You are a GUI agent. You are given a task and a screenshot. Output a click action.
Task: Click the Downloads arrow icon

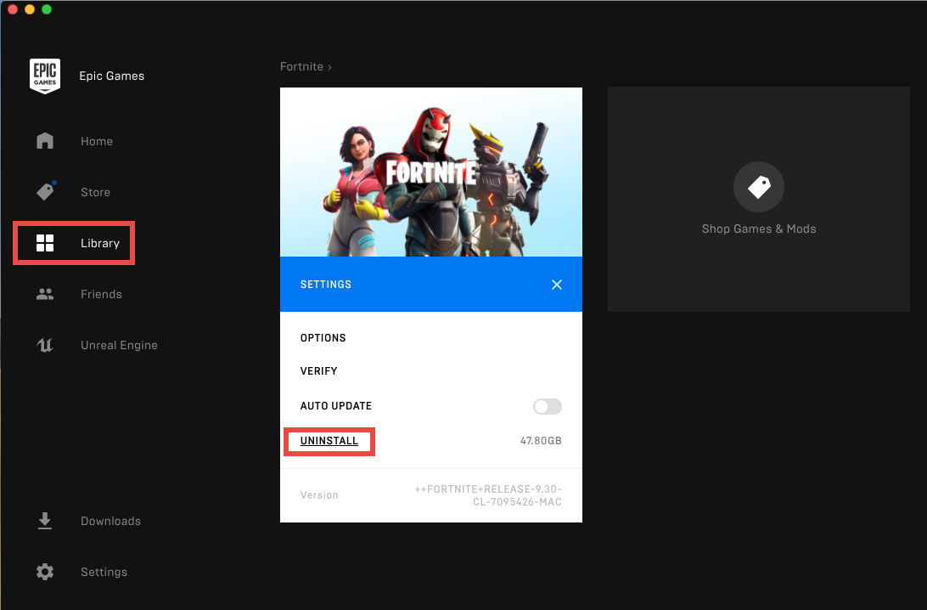pyautogui.click(x=45, y=521)
